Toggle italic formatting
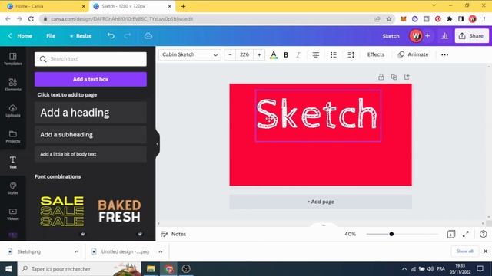The image size is (492, 276). pyautogui.click(x=298, y=54)
